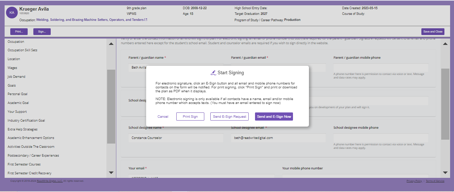This screenshot has height=192, width=454.
Task: Select Print Sign in the dialog
Action: coord(190,117)
